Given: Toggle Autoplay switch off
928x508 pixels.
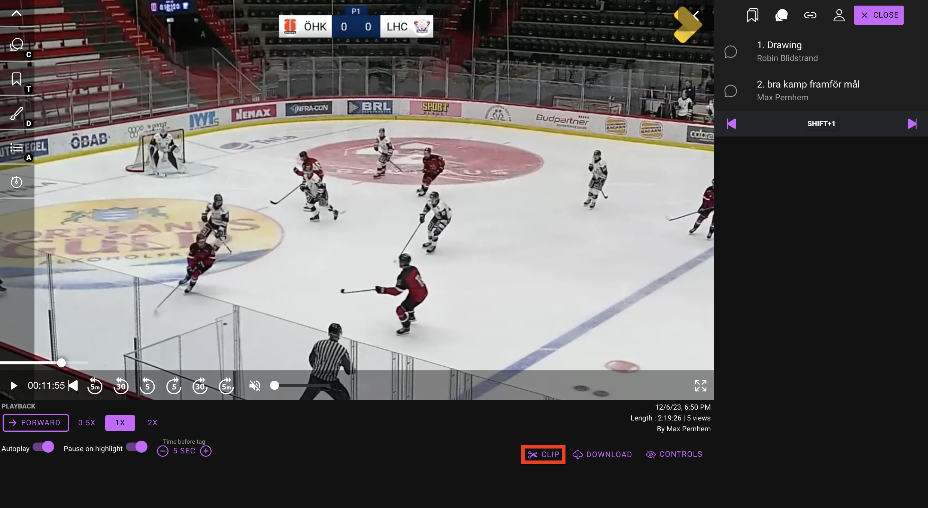Looking at the screenshot, I should [43, 447].
